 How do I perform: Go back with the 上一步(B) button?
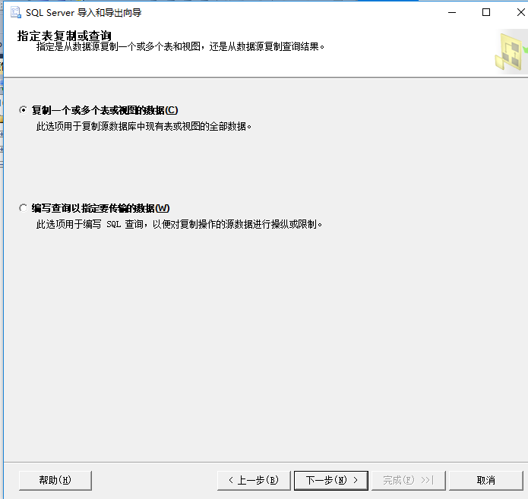click(254, 480)
